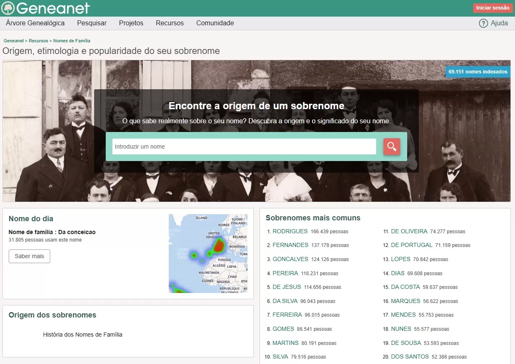Open the DOS SANTOS surname link

click(410, 357)
